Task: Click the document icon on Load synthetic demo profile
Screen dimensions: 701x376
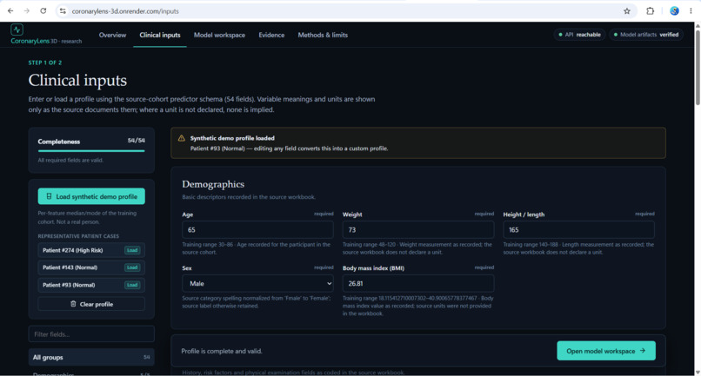Action: [50, 196]
